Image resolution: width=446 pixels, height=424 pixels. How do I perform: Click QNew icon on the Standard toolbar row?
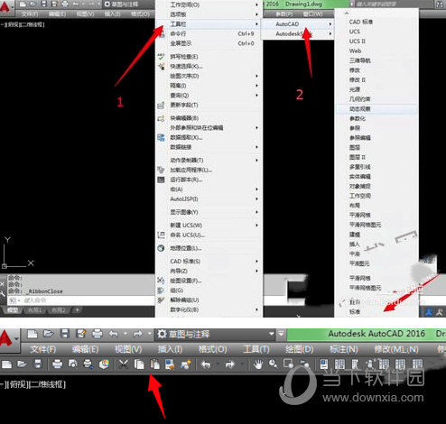point(6,364)
